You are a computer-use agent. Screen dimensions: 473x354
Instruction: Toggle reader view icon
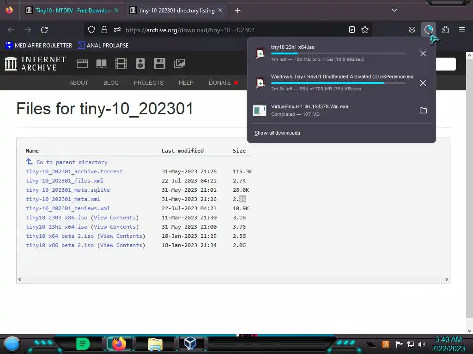coord(352,29)
